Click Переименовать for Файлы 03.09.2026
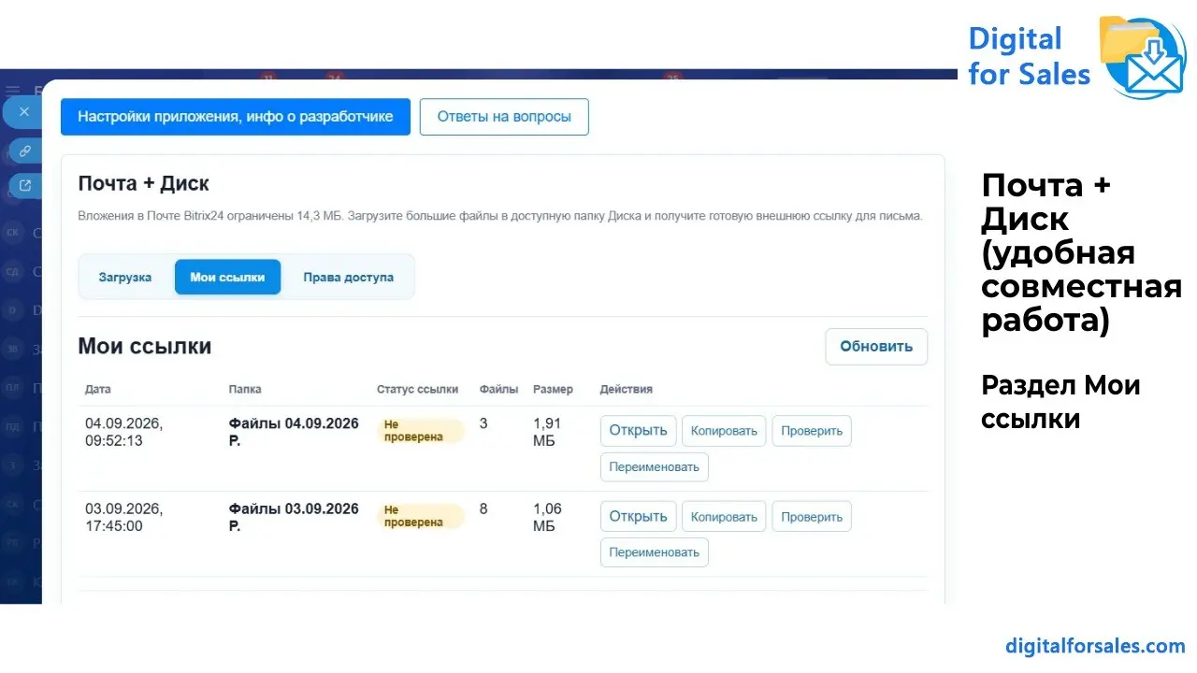This screenshot has height=673, width=1197. tap(654, 552)
